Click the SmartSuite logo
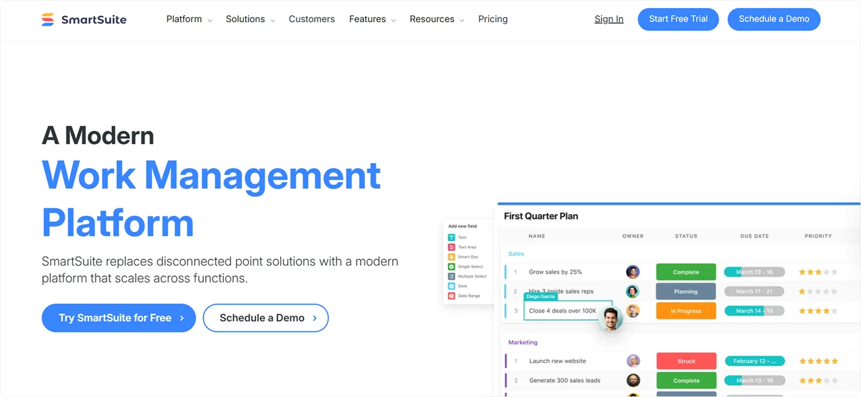Viewport: 861px width, 397px height. (x=84, y=20)
